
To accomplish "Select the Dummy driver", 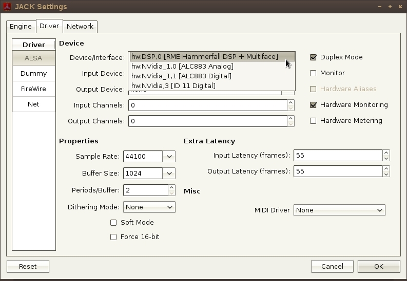I will point(33,74).
